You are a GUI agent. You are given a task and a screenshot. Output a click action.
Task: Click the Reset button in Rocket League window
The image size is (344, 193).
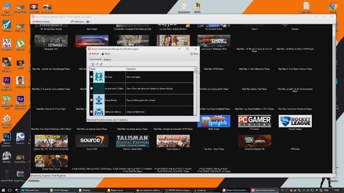point(106,54)
